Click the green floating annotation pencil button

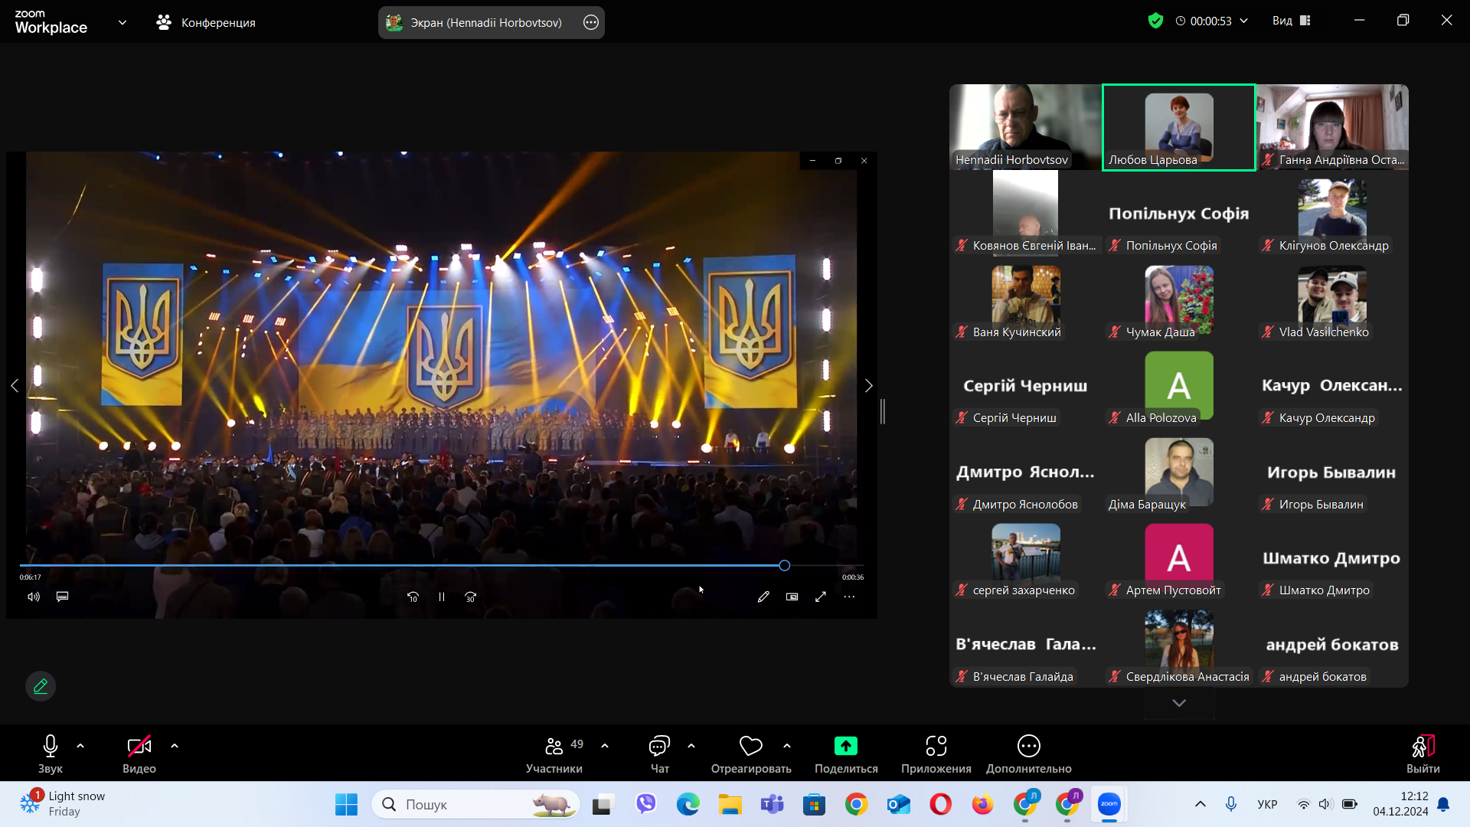tap(41, 686)
